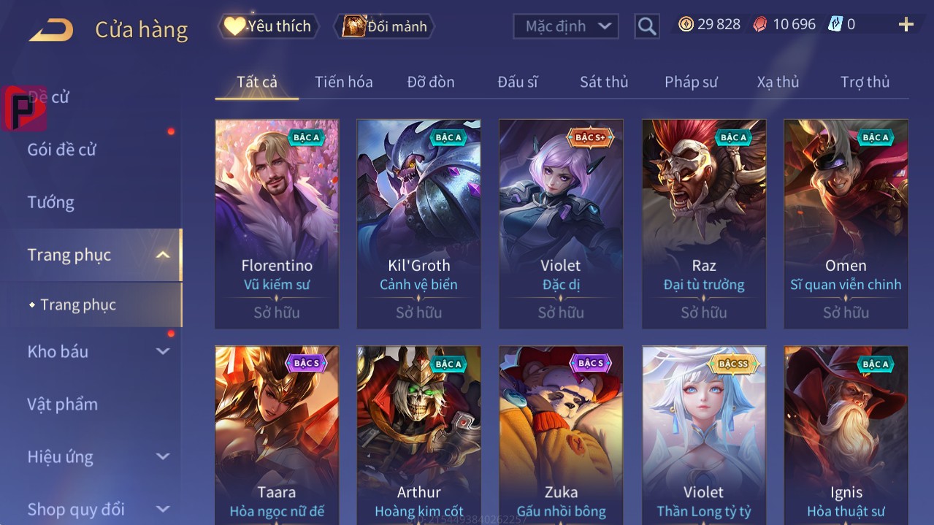This screenshot has height=525, width=934.
Task: Open Tướng in the sidebar
Action: 51,202
